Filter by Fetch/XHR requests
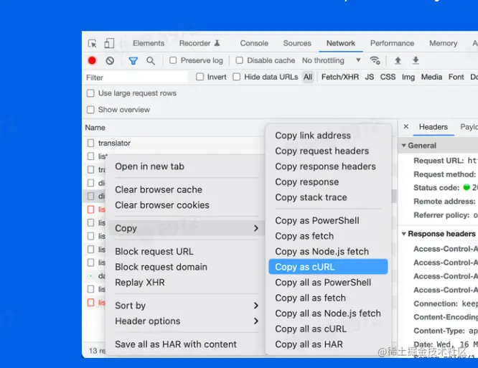Viewport: 478px width, 368px height. [340, 77]
